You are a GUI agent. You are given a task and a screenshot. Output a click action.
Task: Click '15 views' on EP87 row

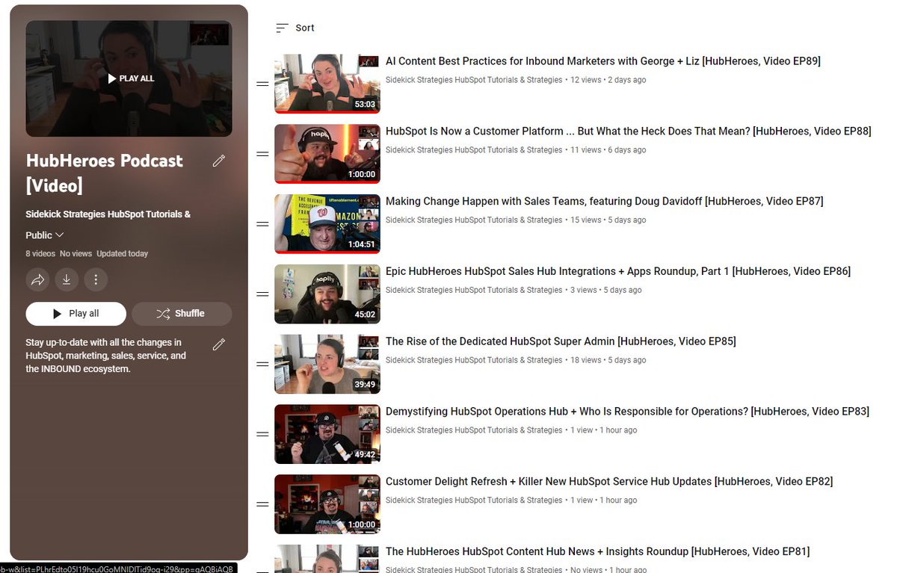[585, 220]
